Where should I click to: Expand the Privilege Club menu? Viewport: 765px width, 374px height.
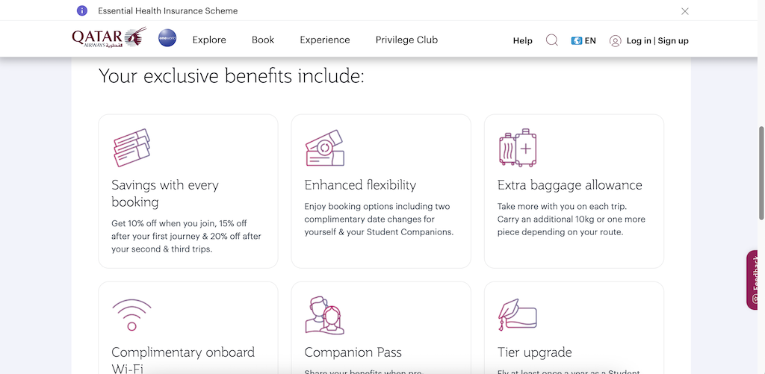407,40
